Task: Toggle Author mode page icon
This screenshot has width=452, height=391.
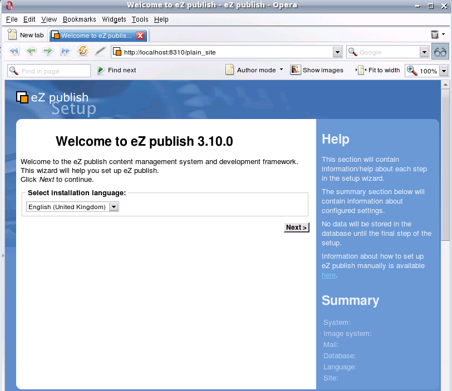Action: 230,70
